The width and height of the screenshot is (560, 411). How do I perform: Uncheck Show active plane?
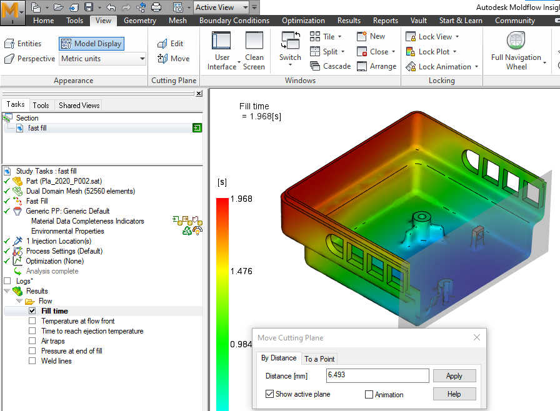coord(270,394)
